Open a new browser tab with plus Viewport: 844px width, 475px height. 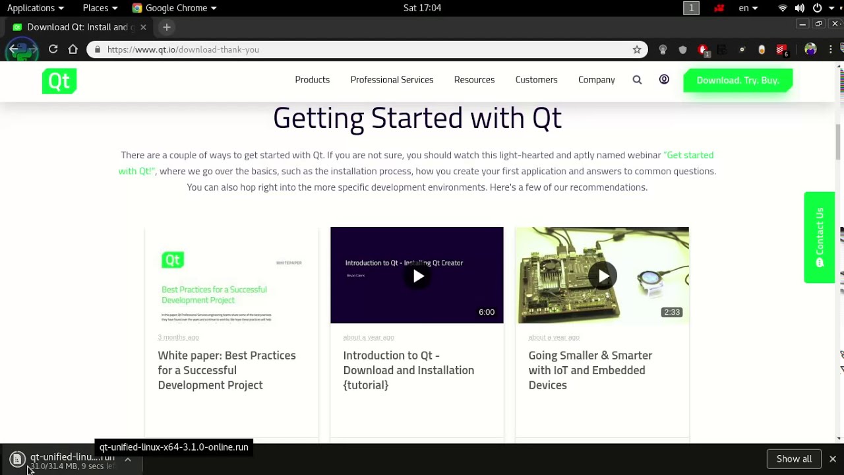point(167,27)
